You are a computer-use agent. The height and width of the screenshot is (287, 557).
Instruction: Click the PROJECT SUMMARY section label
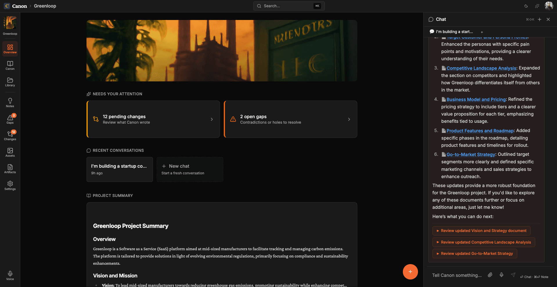pyautogui.click(x=113, y=195)
